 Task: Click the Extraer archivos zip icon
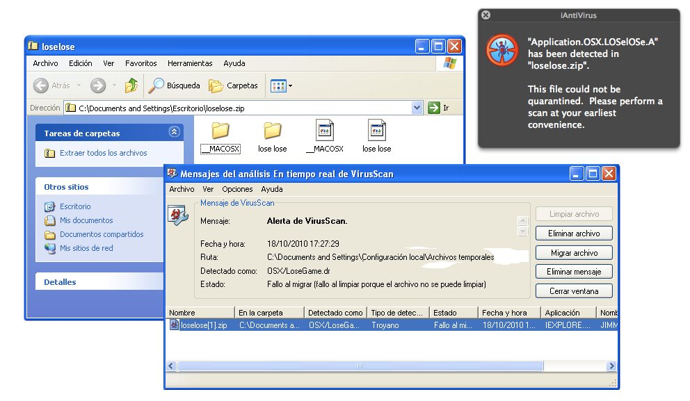(x=49, y=153)
